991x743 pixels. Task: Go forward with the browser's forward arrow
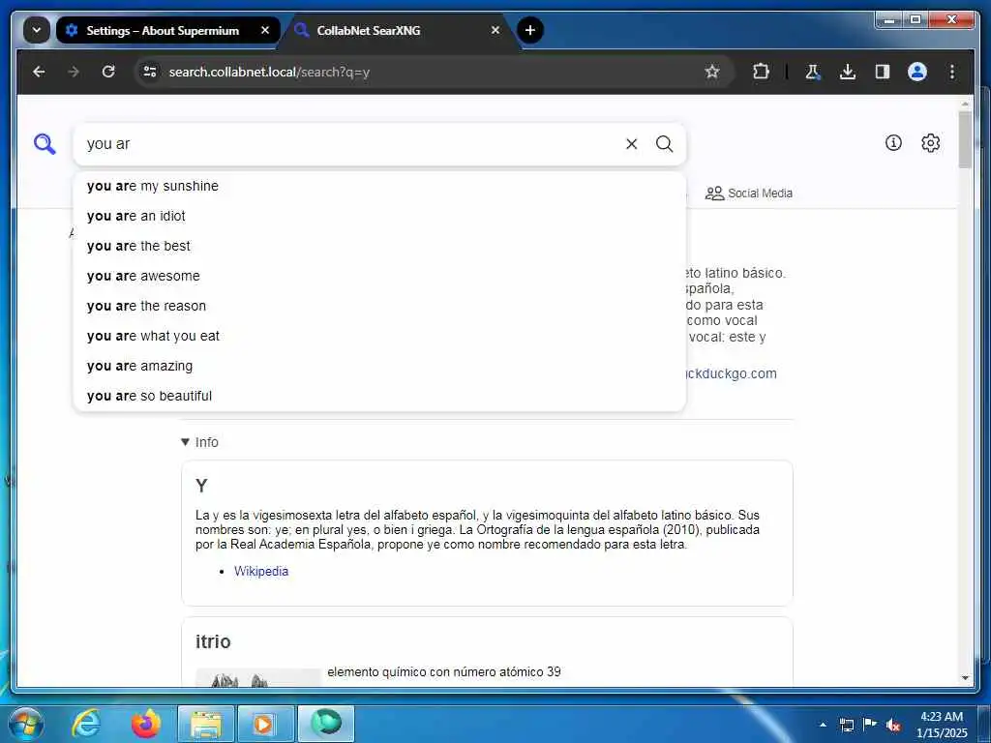tap(74, 72)
